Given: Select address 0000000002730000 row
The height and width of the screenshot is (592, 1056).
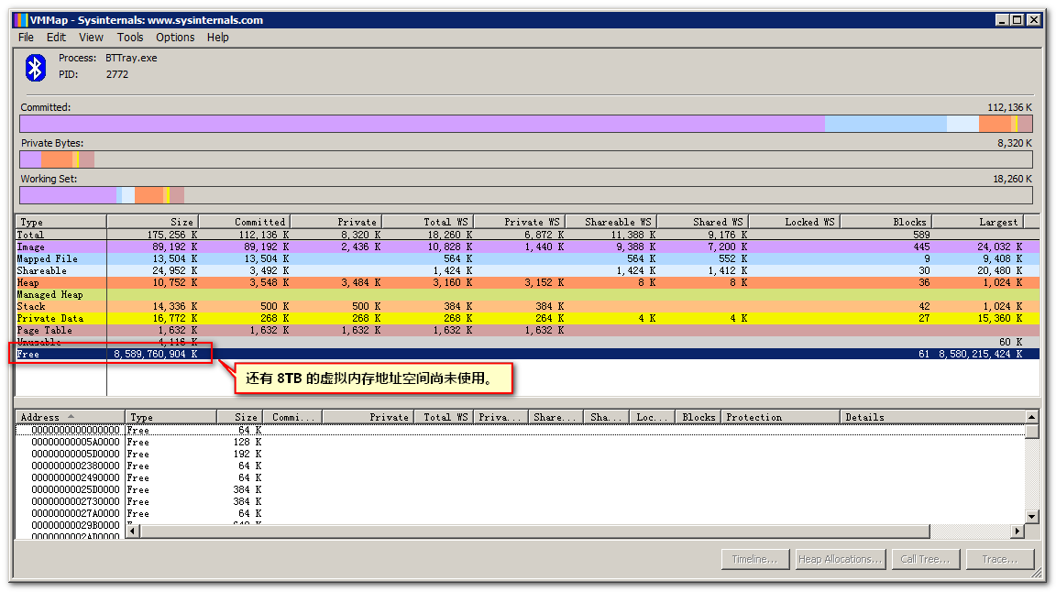Looking at the screenshot, I should click(519, 502).
